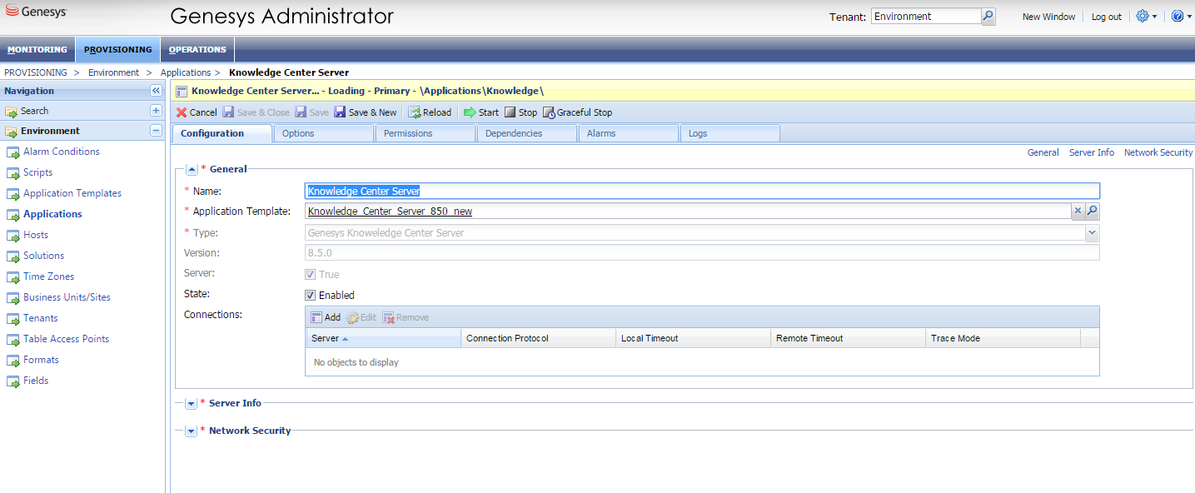Open the PROVISIONING main menu
Screen dimensions: 1195x493
coord(117,49)
